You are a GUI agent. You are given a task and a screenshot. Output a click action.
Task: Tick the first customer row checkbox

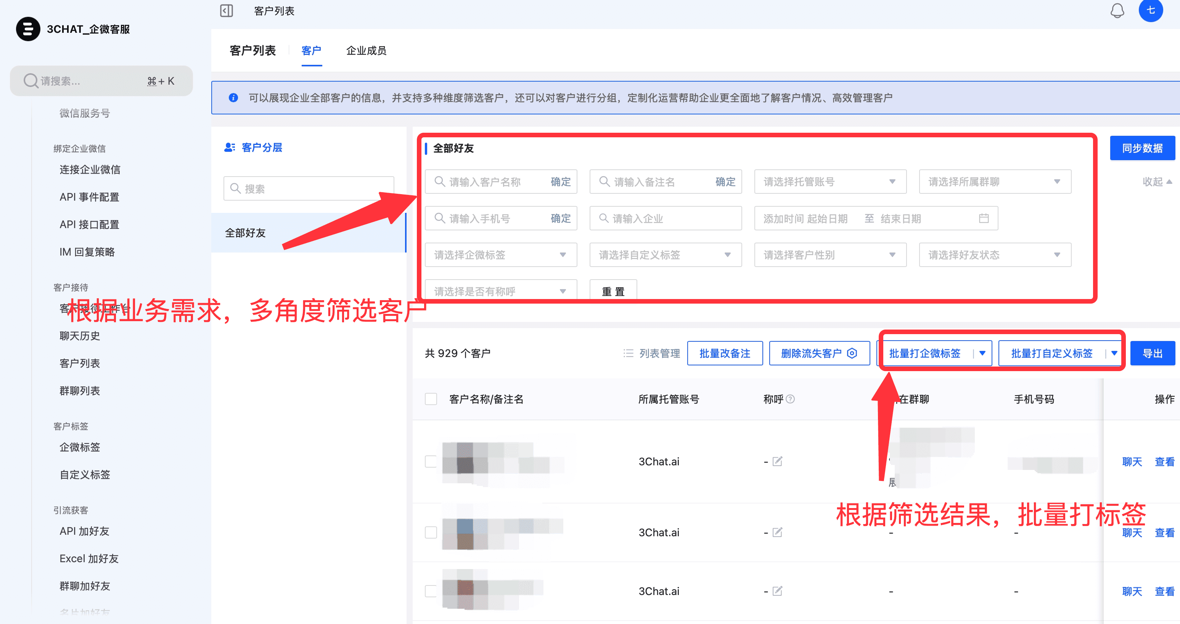(431, 461)
